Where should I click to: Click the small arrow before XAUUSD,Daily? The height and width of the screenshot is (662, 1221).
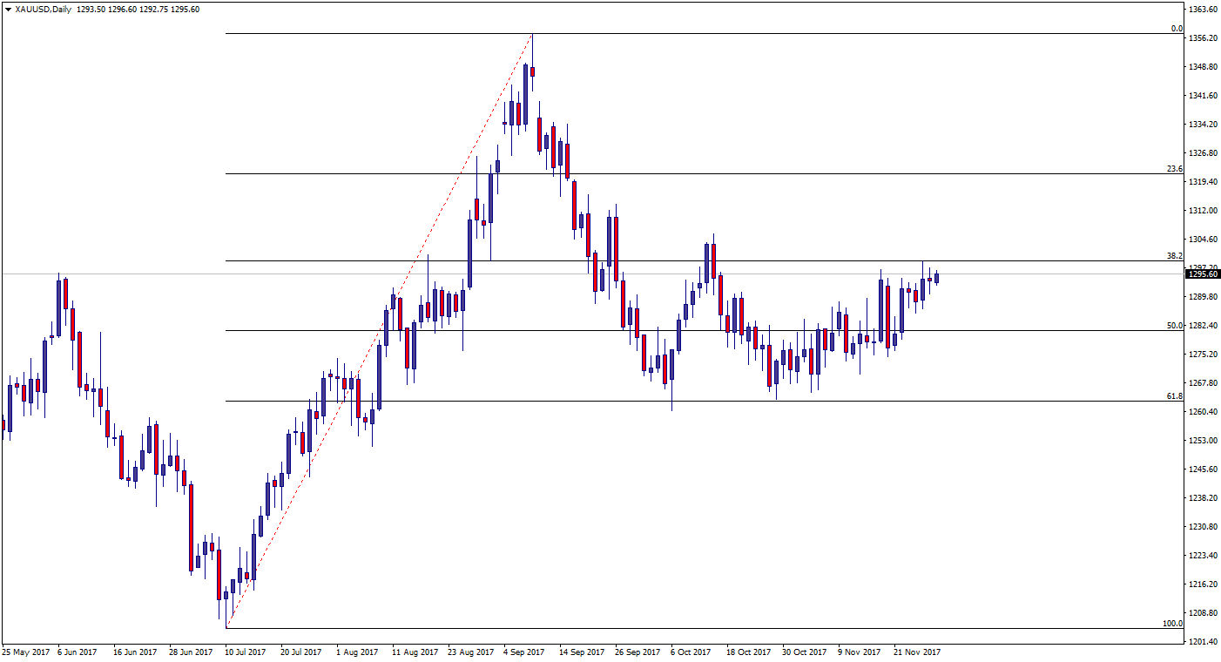(8, 9)
